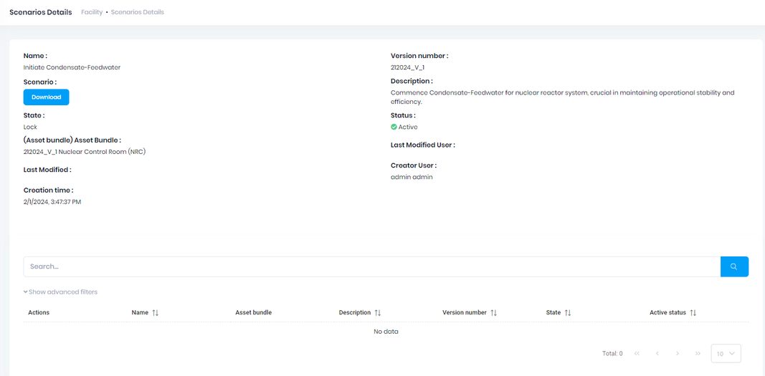Image resolution: width=765 pixels, height=376 pixels.
Task: Jump to first page double-arrow
Action: coord(637,354)
